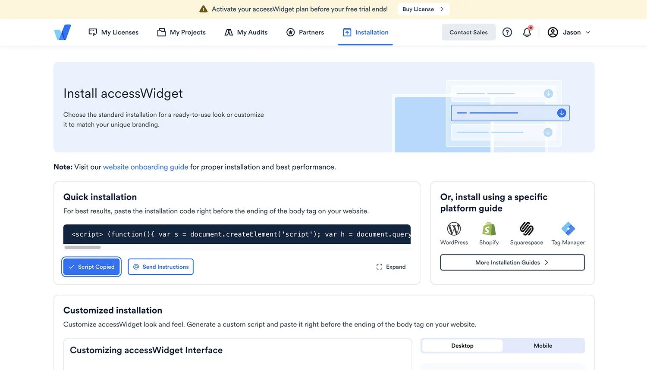The width and height of the screenshot is (647, 370).
Task: Click the Partners star icon
Action: (x=291, y=32)
